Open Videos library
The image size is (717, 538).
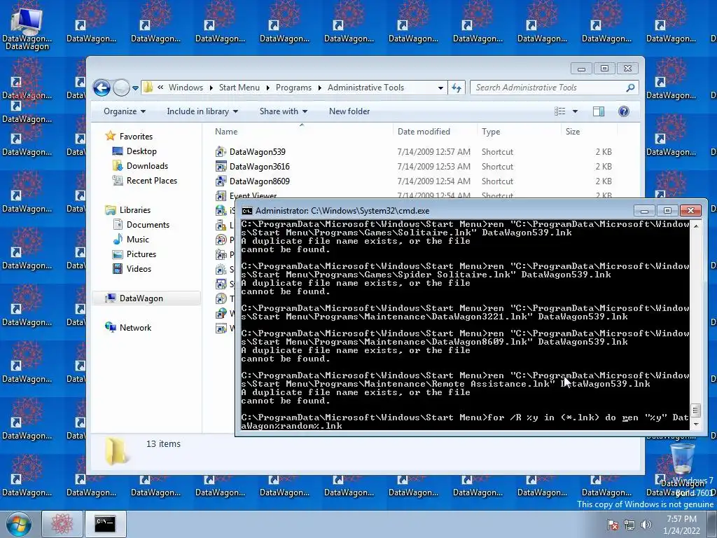tap(139, 268)
